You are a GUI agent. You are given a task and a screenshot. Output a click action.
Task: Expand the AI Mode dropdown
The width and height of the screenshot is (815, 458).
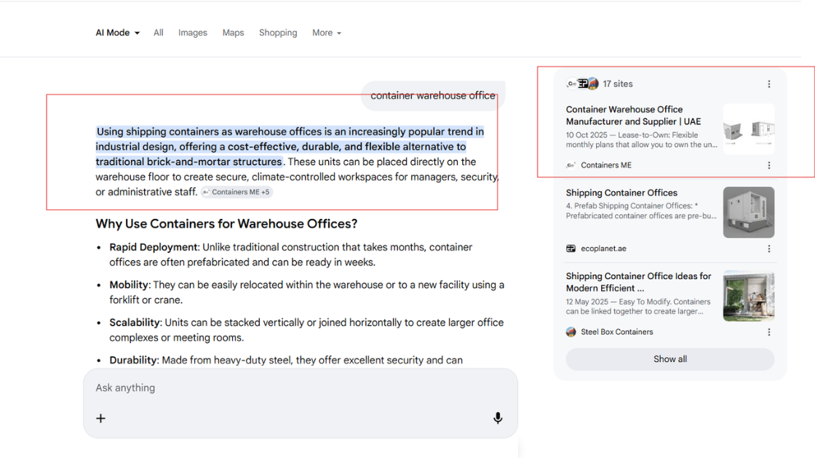(x=117, y=33)
